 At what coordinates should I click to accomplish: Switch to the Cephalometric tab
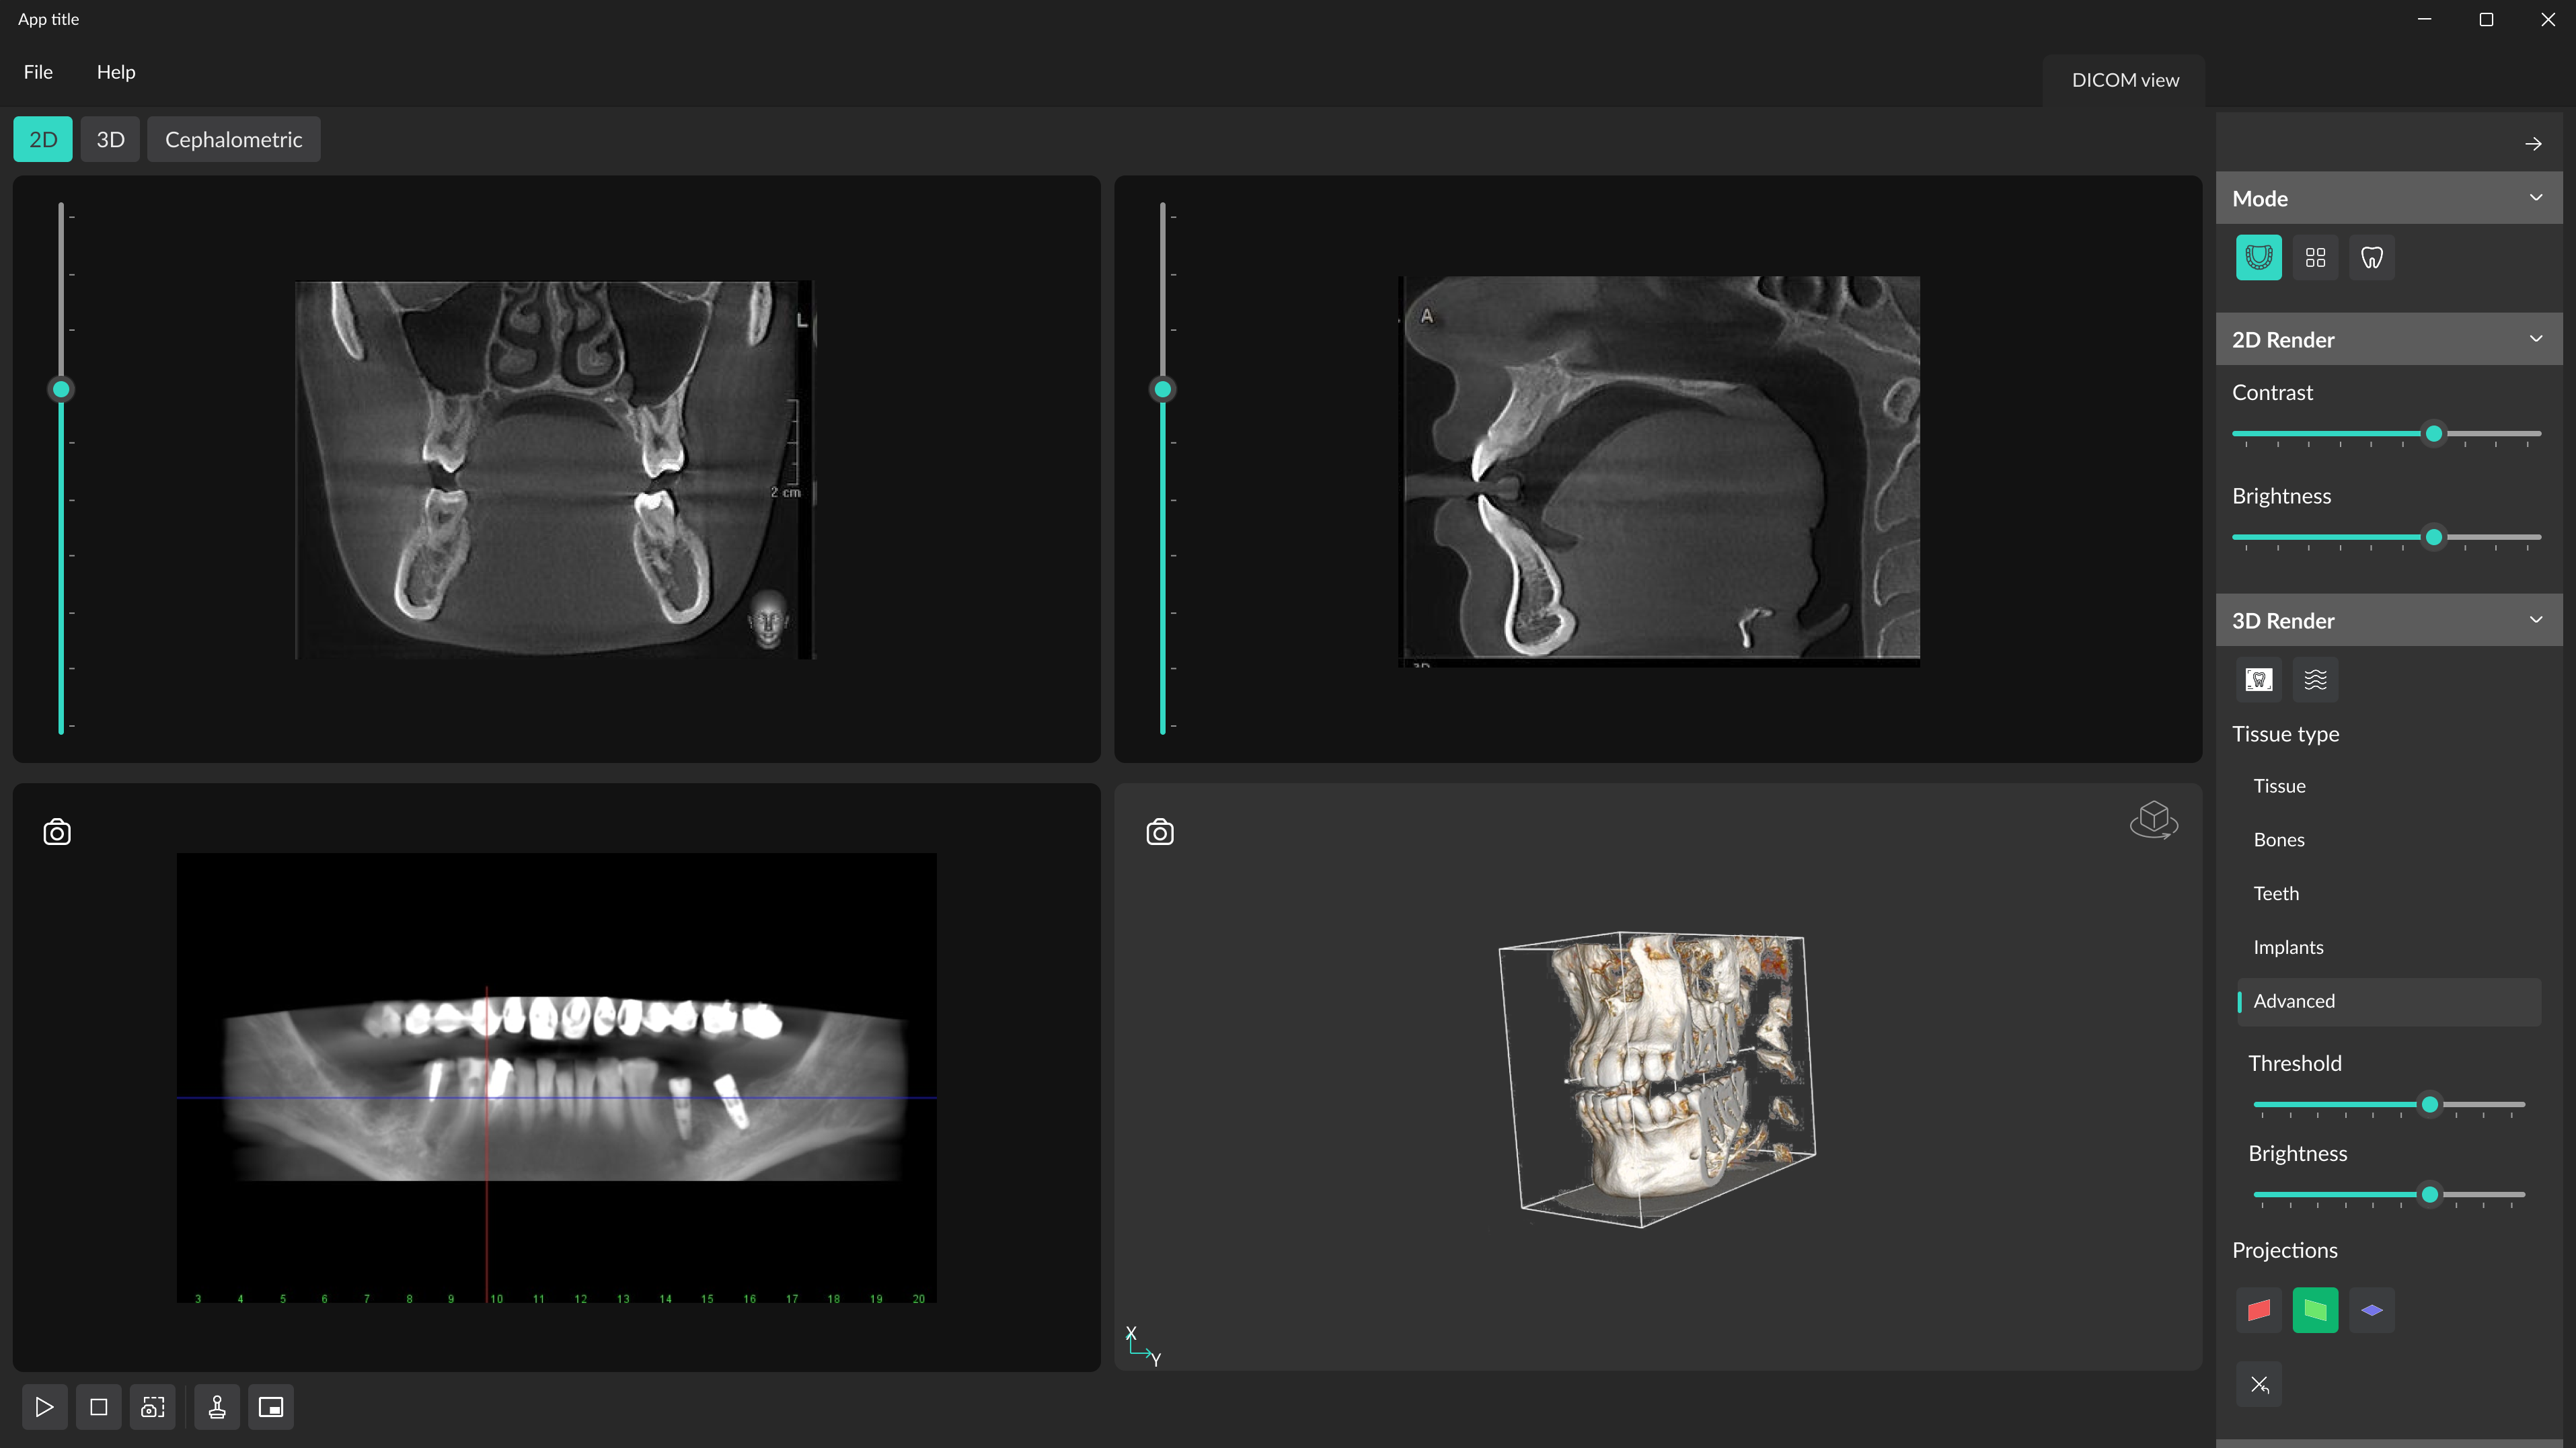(233, 140)
